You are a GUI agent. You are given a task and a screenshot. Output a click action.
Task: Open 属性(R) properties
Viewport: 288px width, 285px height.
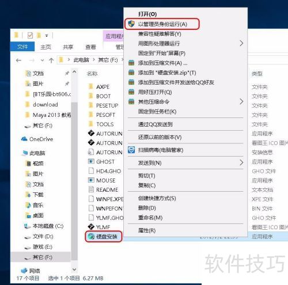coord(147,230)
